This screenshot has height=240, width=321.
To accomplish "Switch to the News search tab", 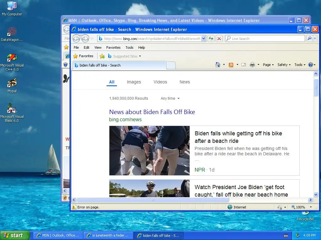I will (185, 82).
